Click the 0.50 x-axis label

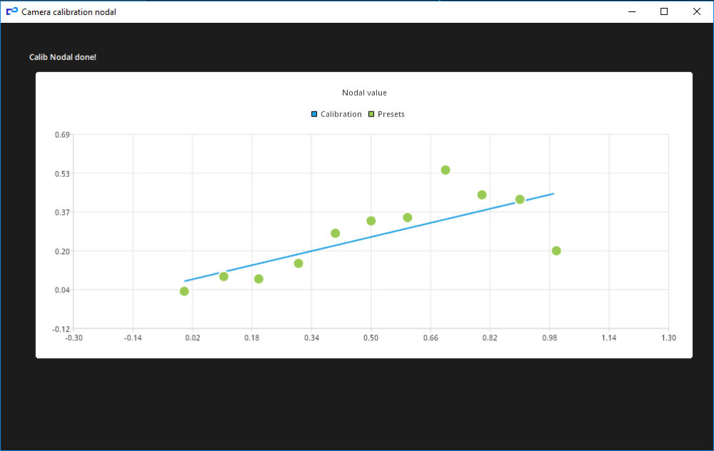tap(371, 338)
